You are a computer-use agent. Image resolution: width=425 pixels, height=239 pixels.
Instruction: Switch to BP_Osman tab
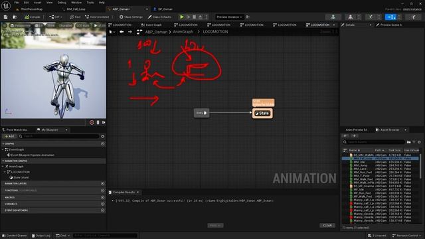165,9
